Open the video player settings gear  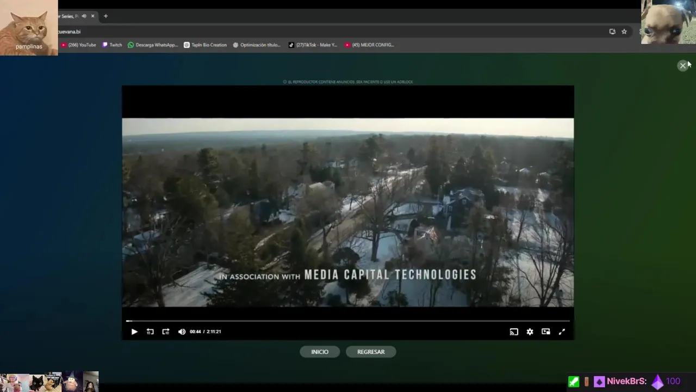pyautogui.click(x=530, y=332)
